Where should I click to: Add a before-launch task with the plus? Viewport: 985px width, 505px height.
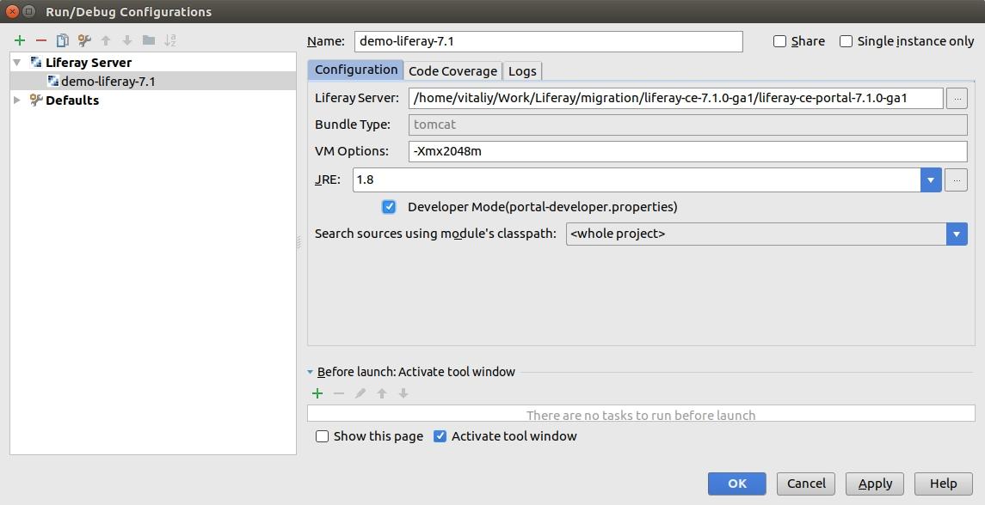(317, 393)
